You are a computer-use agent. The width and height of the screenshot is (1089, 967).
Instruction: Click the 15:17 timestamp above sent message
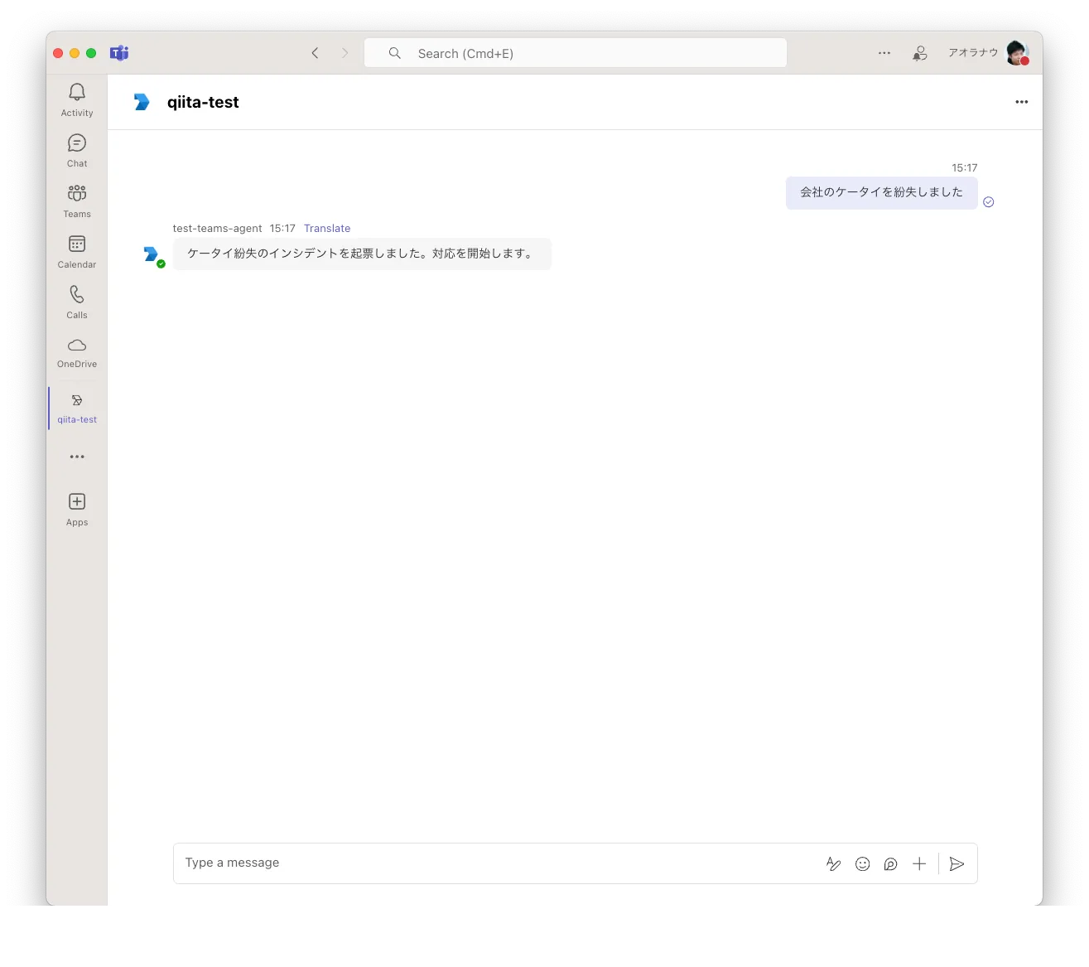[x=964, y=167]
